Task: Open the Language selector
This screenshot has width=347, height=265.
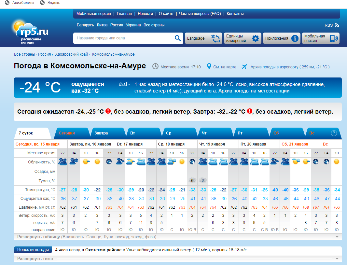Action: (x=203, y=38)
